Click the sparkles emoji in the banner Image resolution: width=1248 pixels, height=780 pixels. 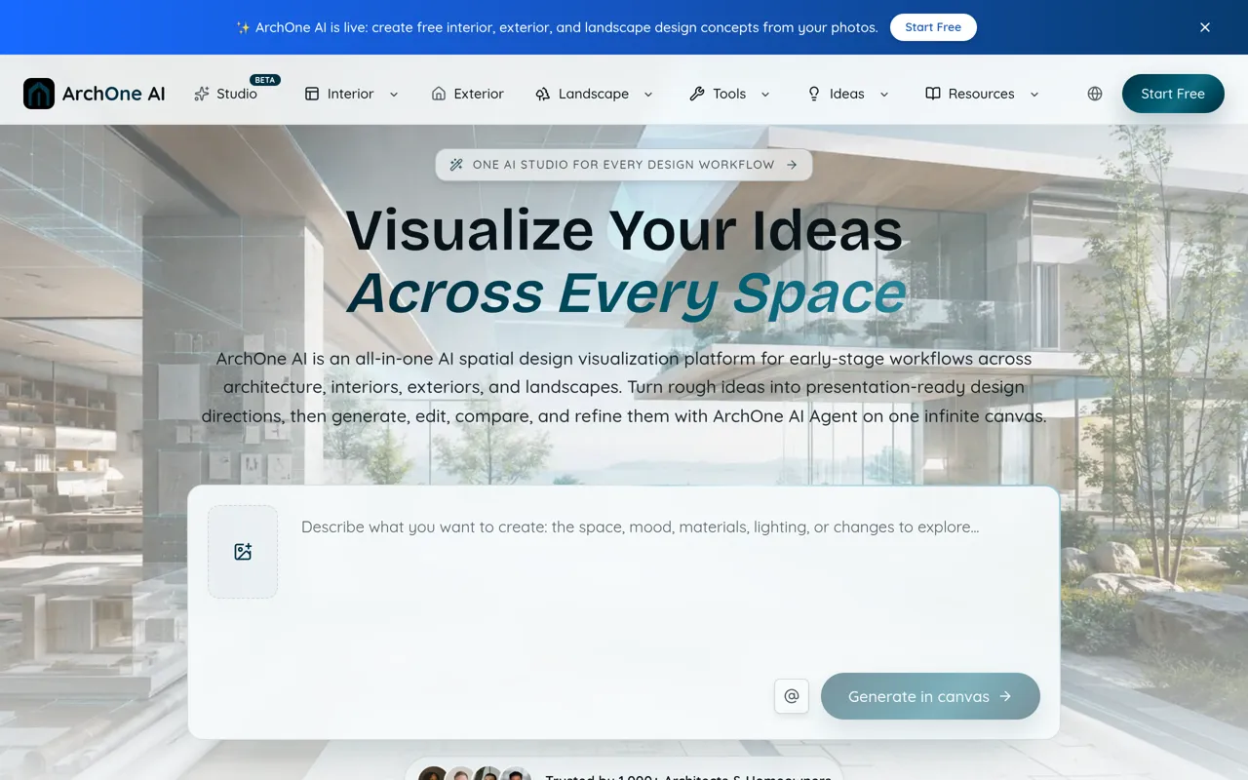pyautogui.click(x=244, y=27)
